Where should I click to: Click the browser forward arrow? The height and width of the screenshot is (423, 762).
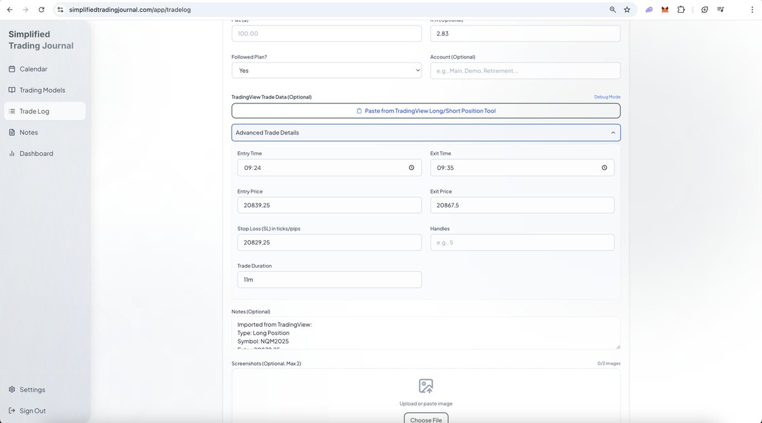coord(25,10)
